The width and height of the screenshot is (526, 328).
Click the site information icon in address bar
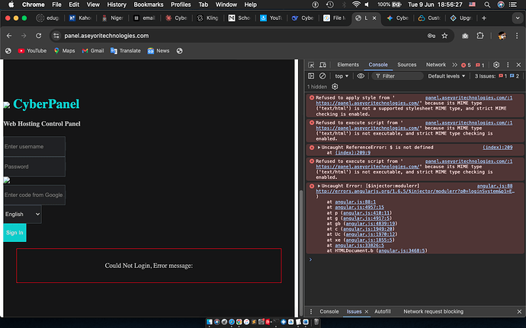tap(56, 36)
